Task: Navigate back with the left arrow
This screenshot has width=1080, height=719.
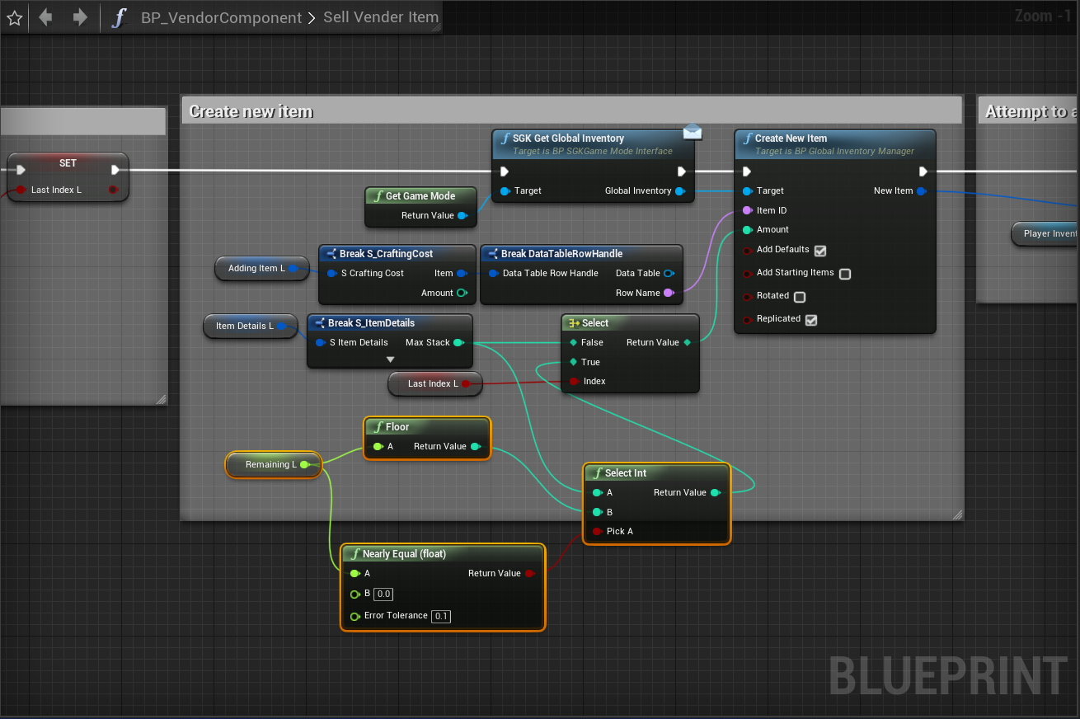Action: pyautogui.click(x=45, y=17)
